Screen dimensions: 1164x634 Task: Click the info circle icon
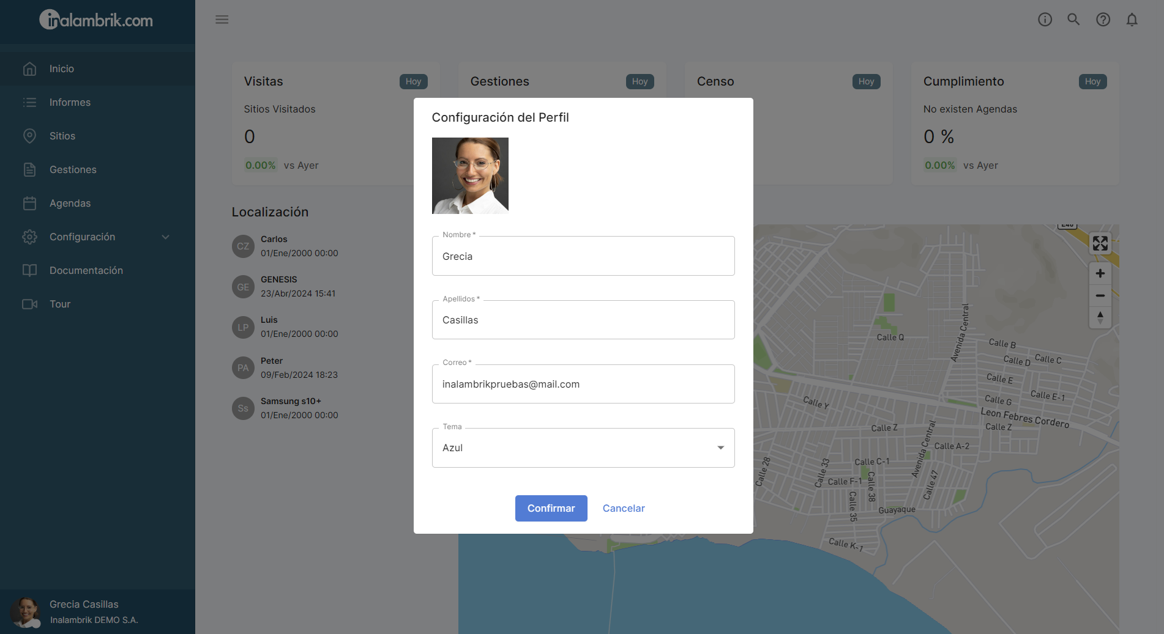(1045, 20)
